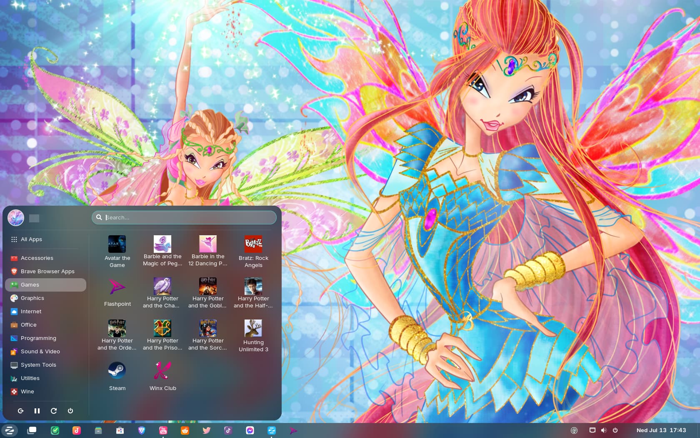Open Harry Potter and the Chamber game
700x438 pixels.
(162, 293)
